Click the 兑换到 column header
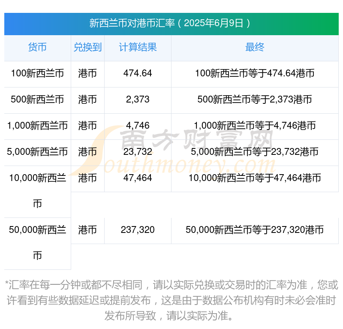This screenshot has height=329, width=343. click(x=87, y=47)
